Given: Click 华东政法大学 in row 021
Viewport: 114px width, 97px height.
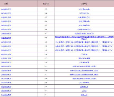Looking at the screenshot, I should (x=6, y=91).
